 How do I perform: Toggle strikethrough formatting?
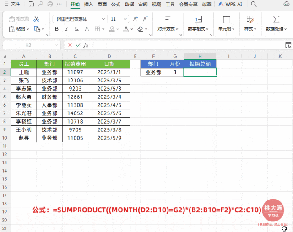[87, 29]
